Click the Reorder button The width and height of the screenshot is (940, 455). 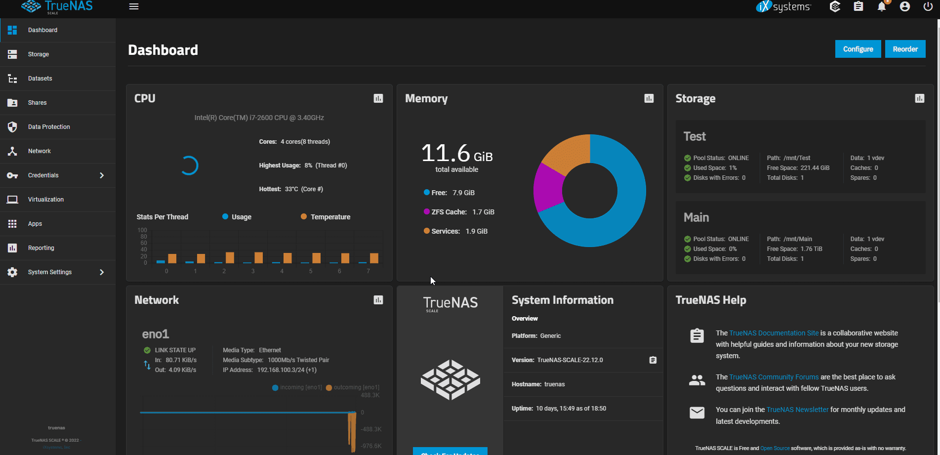[x=905, y=49]
